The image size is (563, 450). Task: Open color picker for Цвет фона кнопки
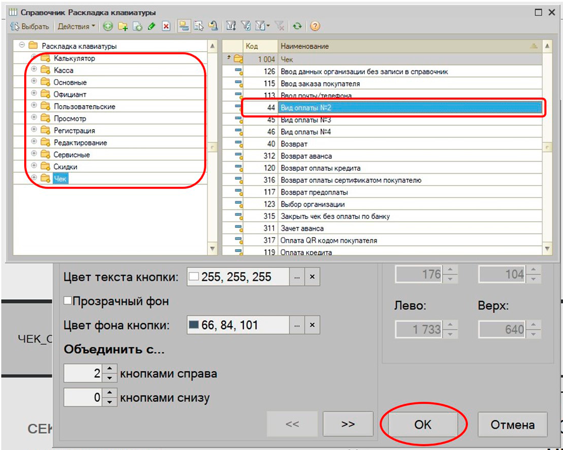tap(297, 325)
